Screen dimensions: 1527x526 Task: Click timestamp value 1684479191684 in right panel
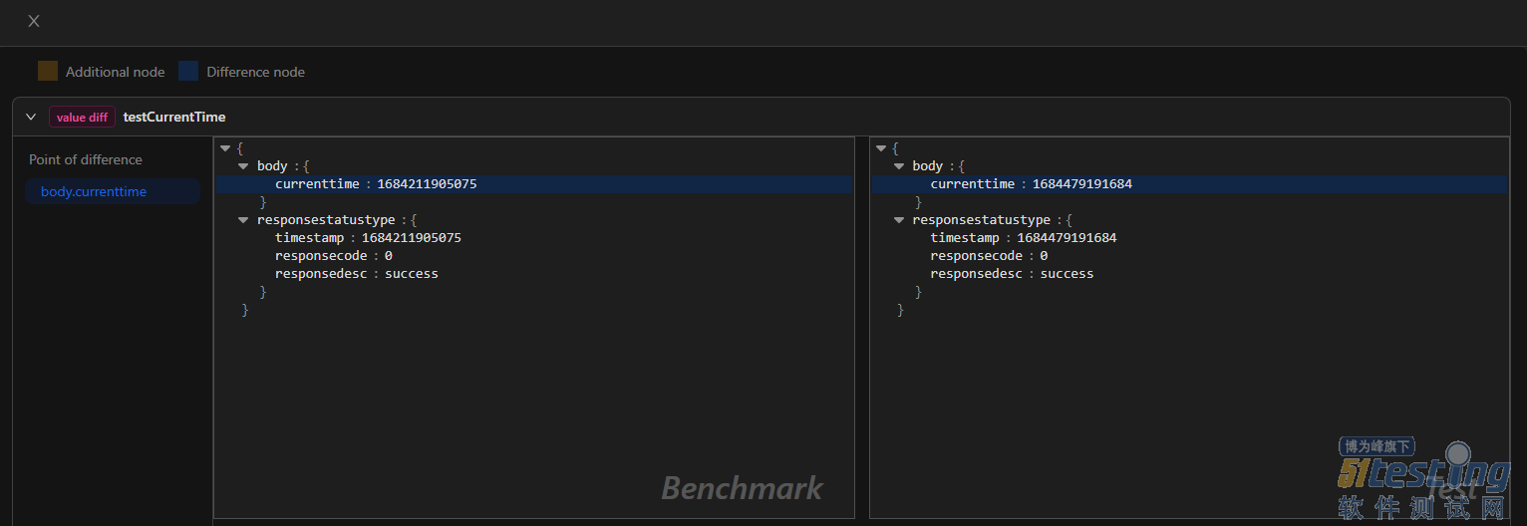[x=1067, y=238]
